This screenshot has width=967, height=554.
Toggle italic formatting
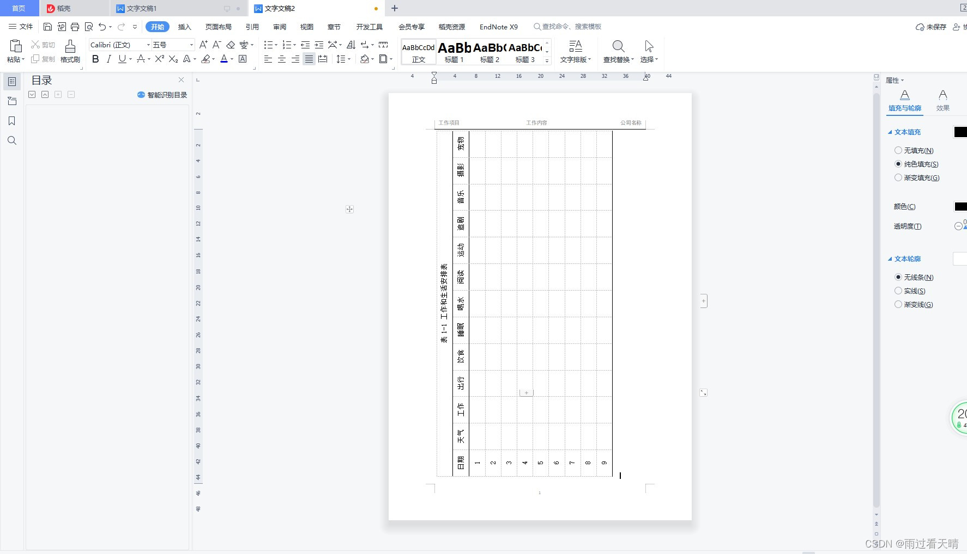pyautogui.click(x=109, y=59)
